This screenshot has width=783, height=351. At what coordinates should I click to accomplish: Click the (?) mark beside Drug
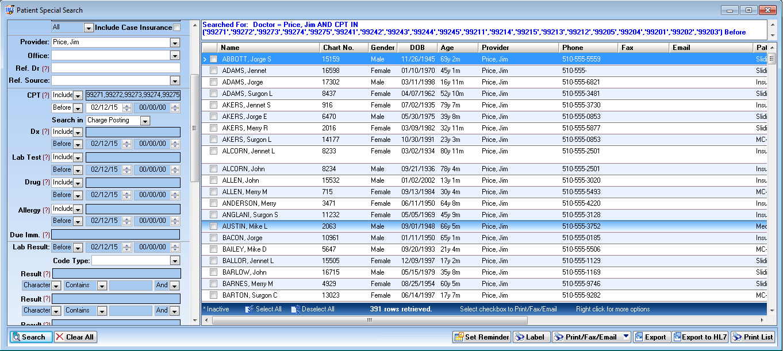tap(46, 183)
